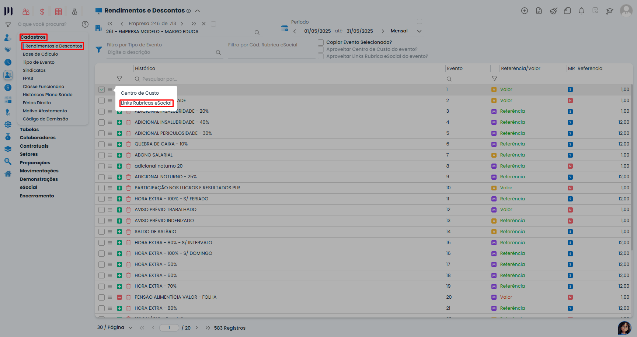The width and height of the screenshot is (637, 337).
Task: Open the notifications bell icon
Action: [581, 11]
